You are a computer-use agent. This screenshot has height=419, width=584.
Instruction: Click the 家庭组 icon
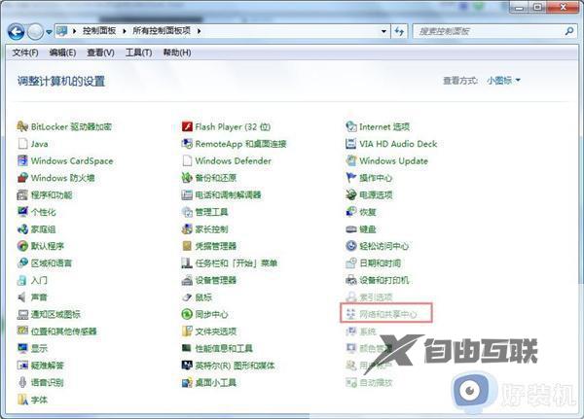coord(22,228)
